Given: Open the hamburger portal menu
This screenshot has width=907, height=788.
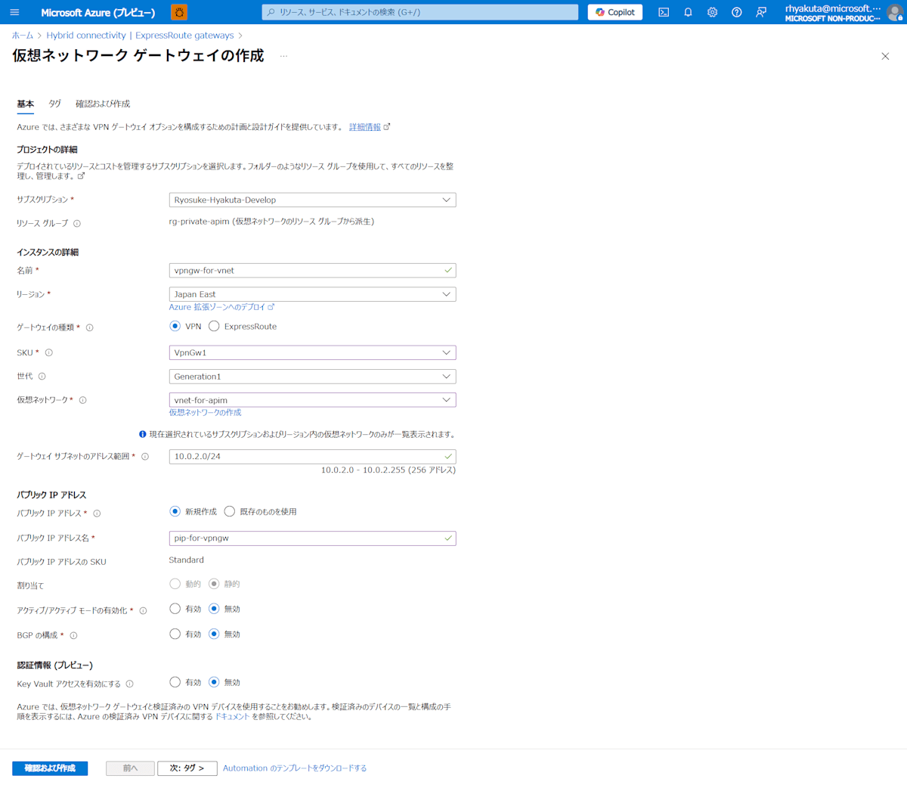Looking at the screenshot, I should [x=14, y=12].
